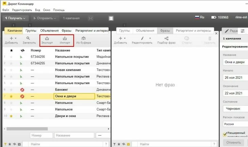Viewport: 248px width, 147px height.
Task: Click the Export (Экспорт) toolbar icon
Action: tap(47, 38)
